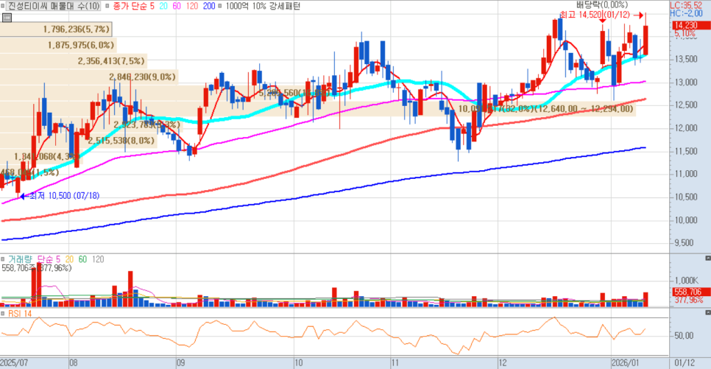Click the 12 month label on date axis
Image resolution: width=711 pixels, height=369 pixels.
tap(503, 363)
